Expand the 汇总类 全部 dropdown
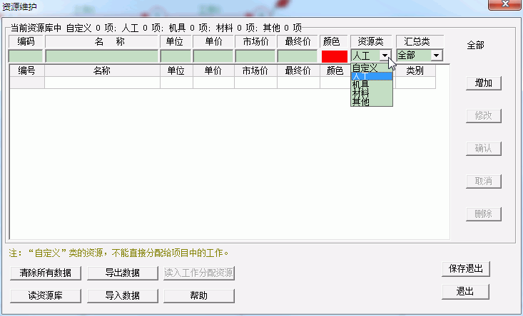Image resolution: width=523 pixels, height=316 pixels. click(x=436, y=56)
